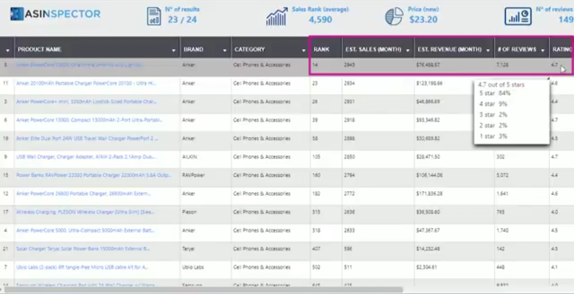Screen dimensions: 574x294
Task: Select the AILKIN brand cell
Action: point(189,157)
